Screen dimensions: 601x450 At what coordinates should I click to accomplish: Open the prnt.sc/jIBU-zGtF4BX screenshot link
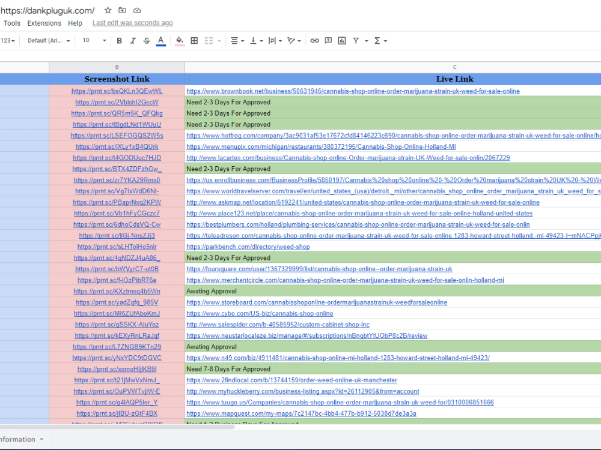coord(117,413)
